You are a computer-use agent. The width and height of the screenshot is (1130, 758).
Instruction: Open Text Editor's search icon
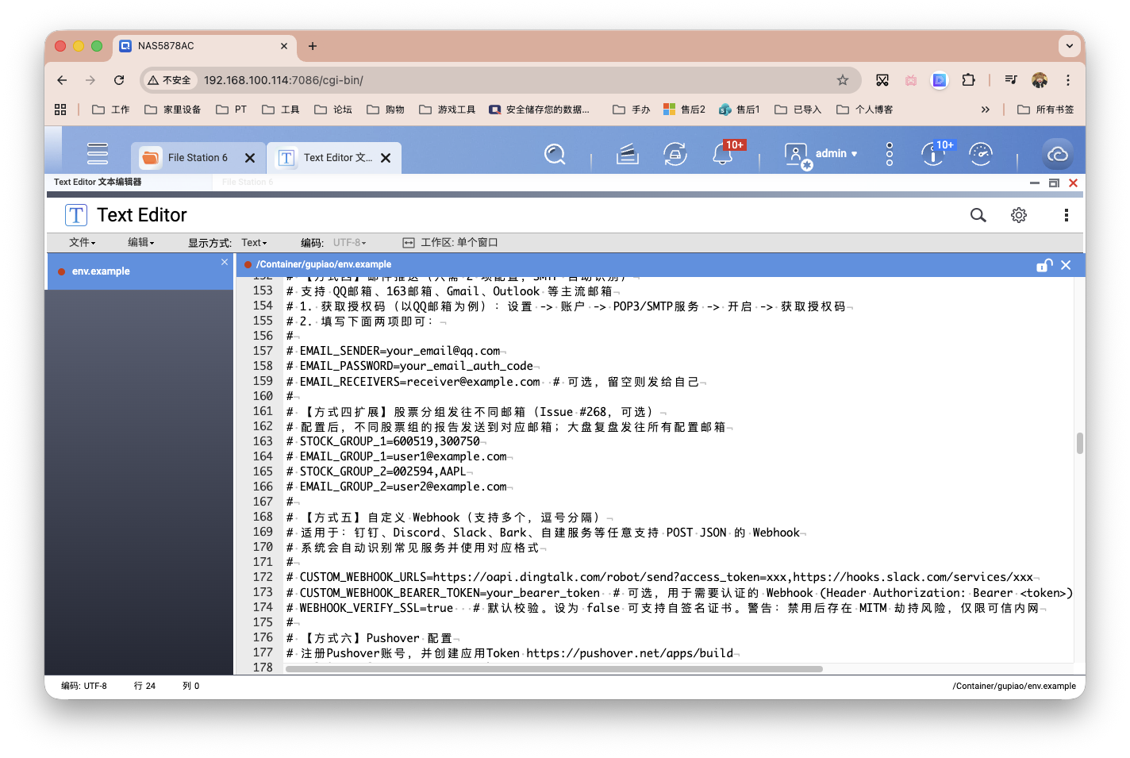(977, 215)
